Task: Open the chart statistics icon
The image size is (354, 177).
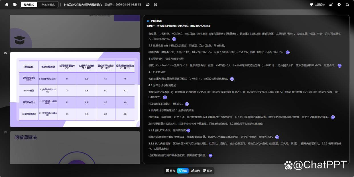Action: click(331, 5)
